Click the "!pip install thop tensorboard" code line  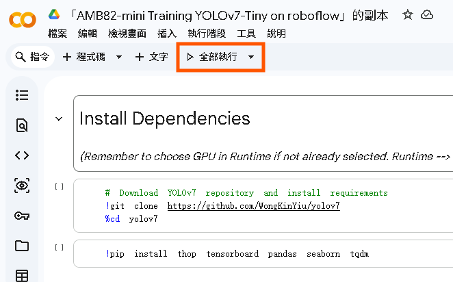pos(237,254)
